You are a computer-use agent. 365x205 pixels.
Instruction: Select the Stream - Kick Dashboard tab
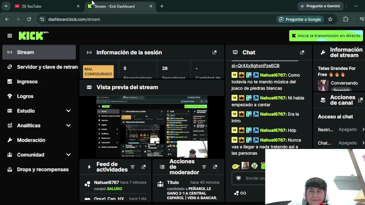pyautogui.click(x=120, y=6)
